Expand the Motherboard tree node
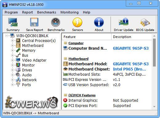160x118 pixels. (x=12, y=45)
